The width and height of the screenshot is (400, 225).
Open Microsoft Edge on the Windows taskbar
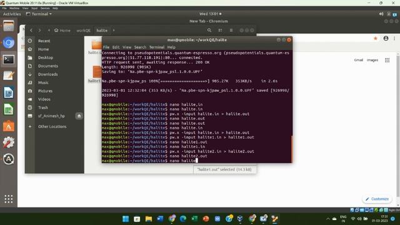point(183,219)
